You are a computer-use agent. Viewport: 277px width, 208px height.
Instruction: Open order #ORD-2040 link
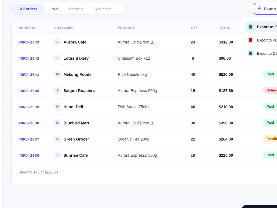[29, 91]
